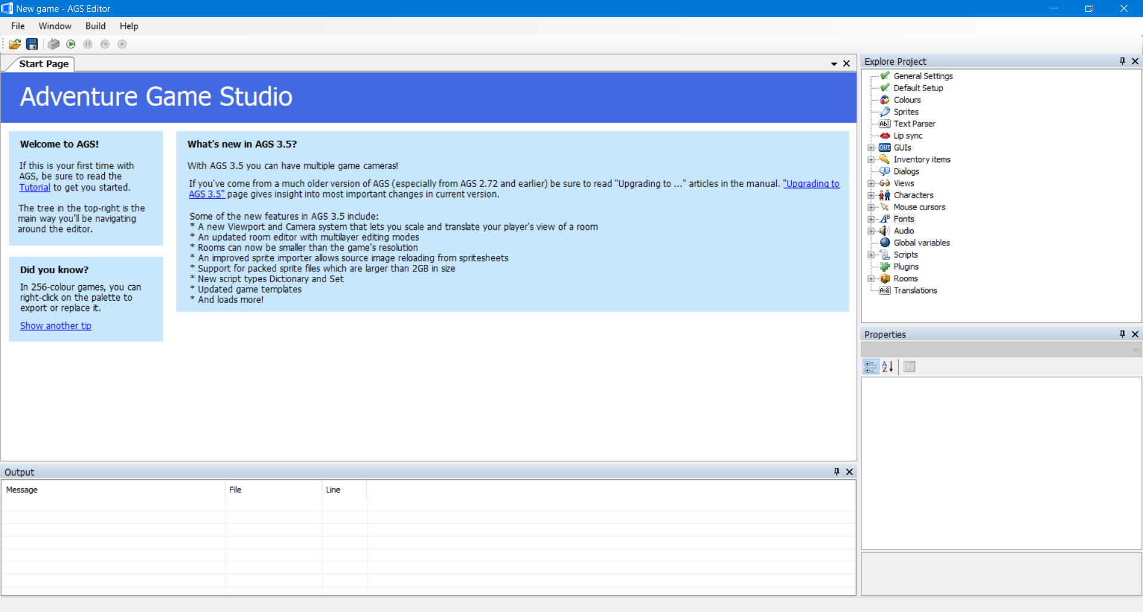Select the Views glasses icon
This screenshot has height=612, width=1143.
pos(885,183)
